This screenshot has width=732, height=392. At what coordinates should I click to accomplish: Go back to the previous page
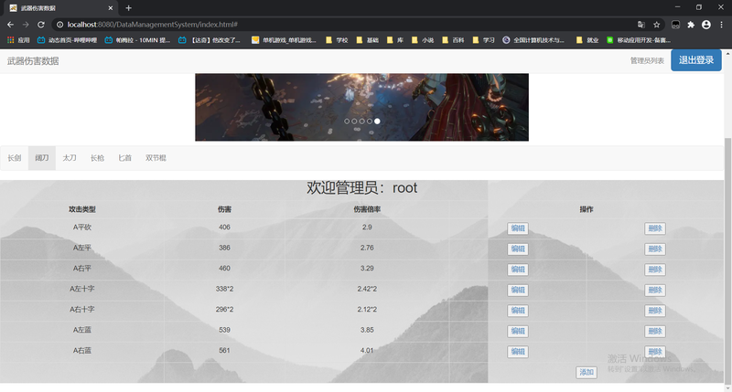(x=10, y=25)
